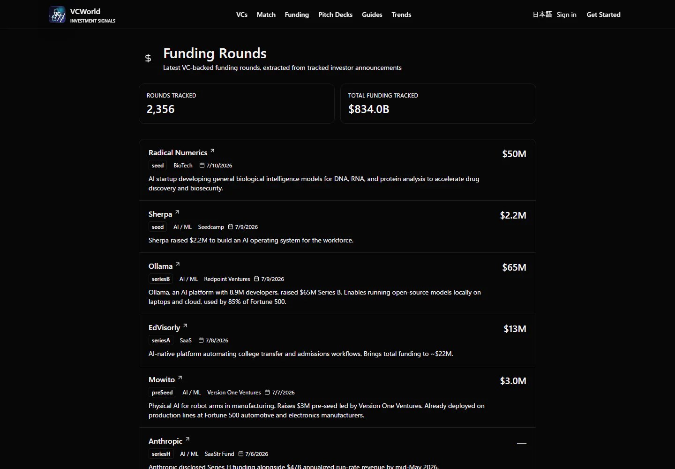This screenshot has height=469, width=675.
Task: Click the $3.0M amount for Mowito
Action: tap(513, 381)
